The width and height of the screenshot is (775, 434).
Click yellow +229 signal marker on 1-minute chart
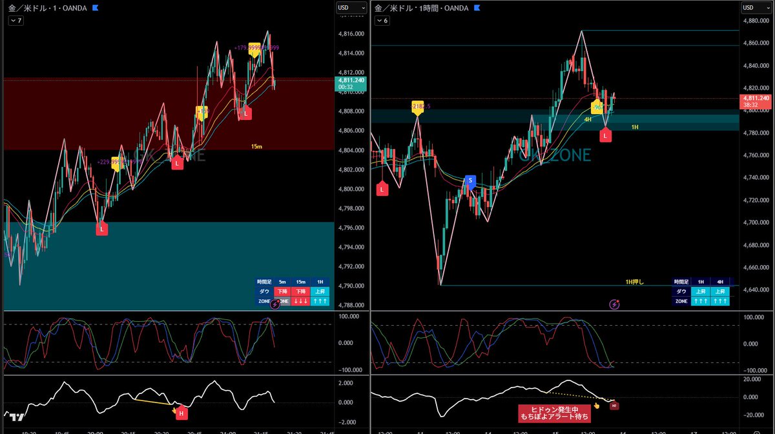tap(116, 164)
